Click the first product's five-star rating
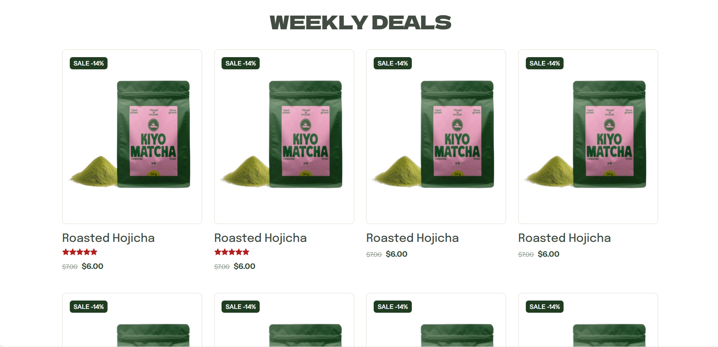 [80, 252]
